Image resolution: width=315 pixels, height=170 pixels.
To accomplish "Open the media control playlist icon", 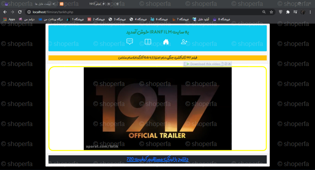I will point(295,12).
